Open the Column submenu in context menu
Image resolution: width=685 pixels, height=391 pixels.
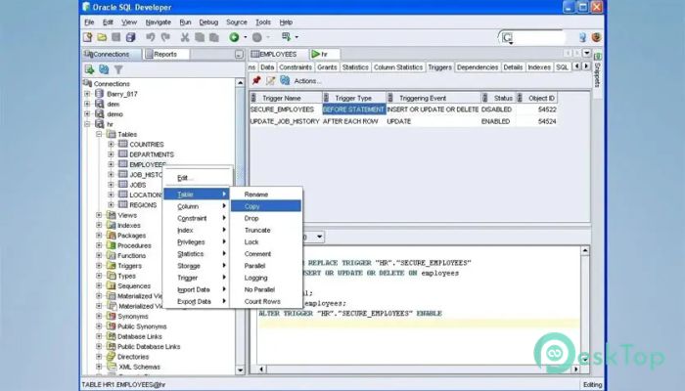[x=197, y=206]
